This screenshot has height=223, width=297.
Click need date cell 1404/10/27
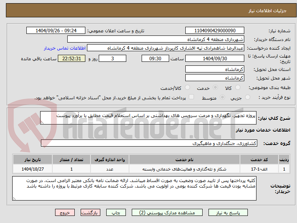33,169
